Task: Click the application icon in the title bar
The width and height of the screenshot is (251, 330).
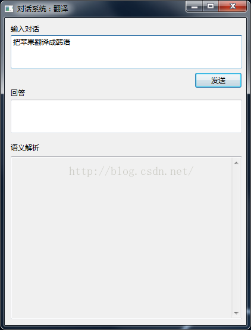Action: point(9,9)
